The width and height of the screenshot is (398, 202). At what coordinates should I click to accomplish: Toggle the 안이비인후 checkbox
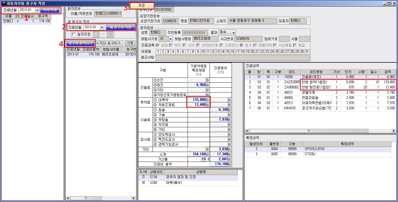click(197, 45)
